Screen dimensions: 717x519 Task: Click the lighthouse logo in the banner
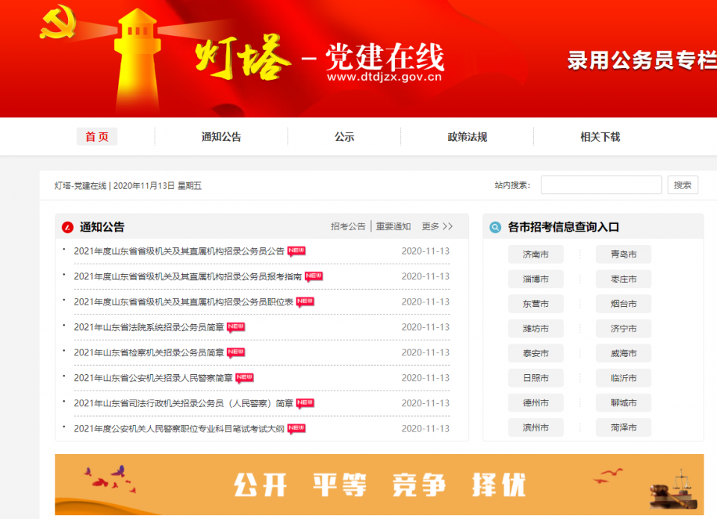click(137, 60)
